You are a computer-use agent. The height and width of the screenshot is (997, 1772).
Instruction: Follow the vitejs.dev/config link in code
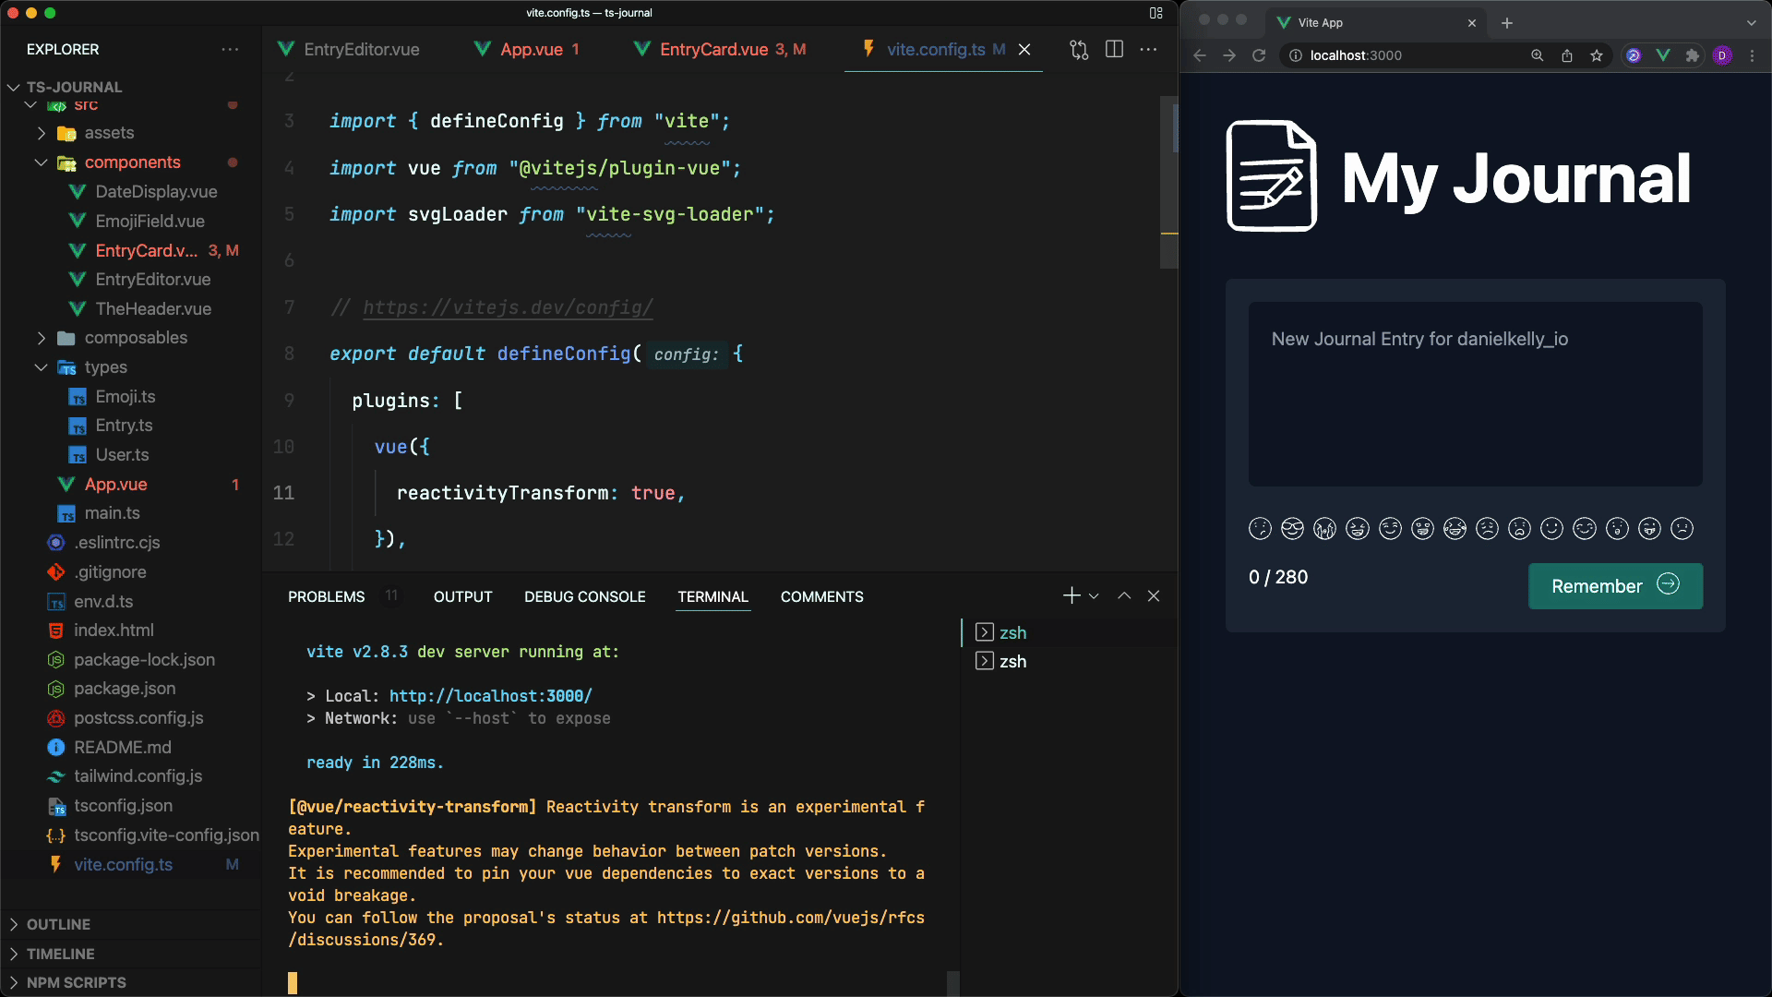[508, 307]
